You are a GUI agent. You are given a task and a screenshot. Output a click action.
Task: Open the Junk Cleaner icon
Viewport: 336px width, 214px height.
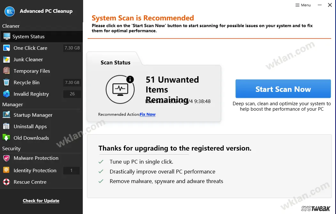6,59
